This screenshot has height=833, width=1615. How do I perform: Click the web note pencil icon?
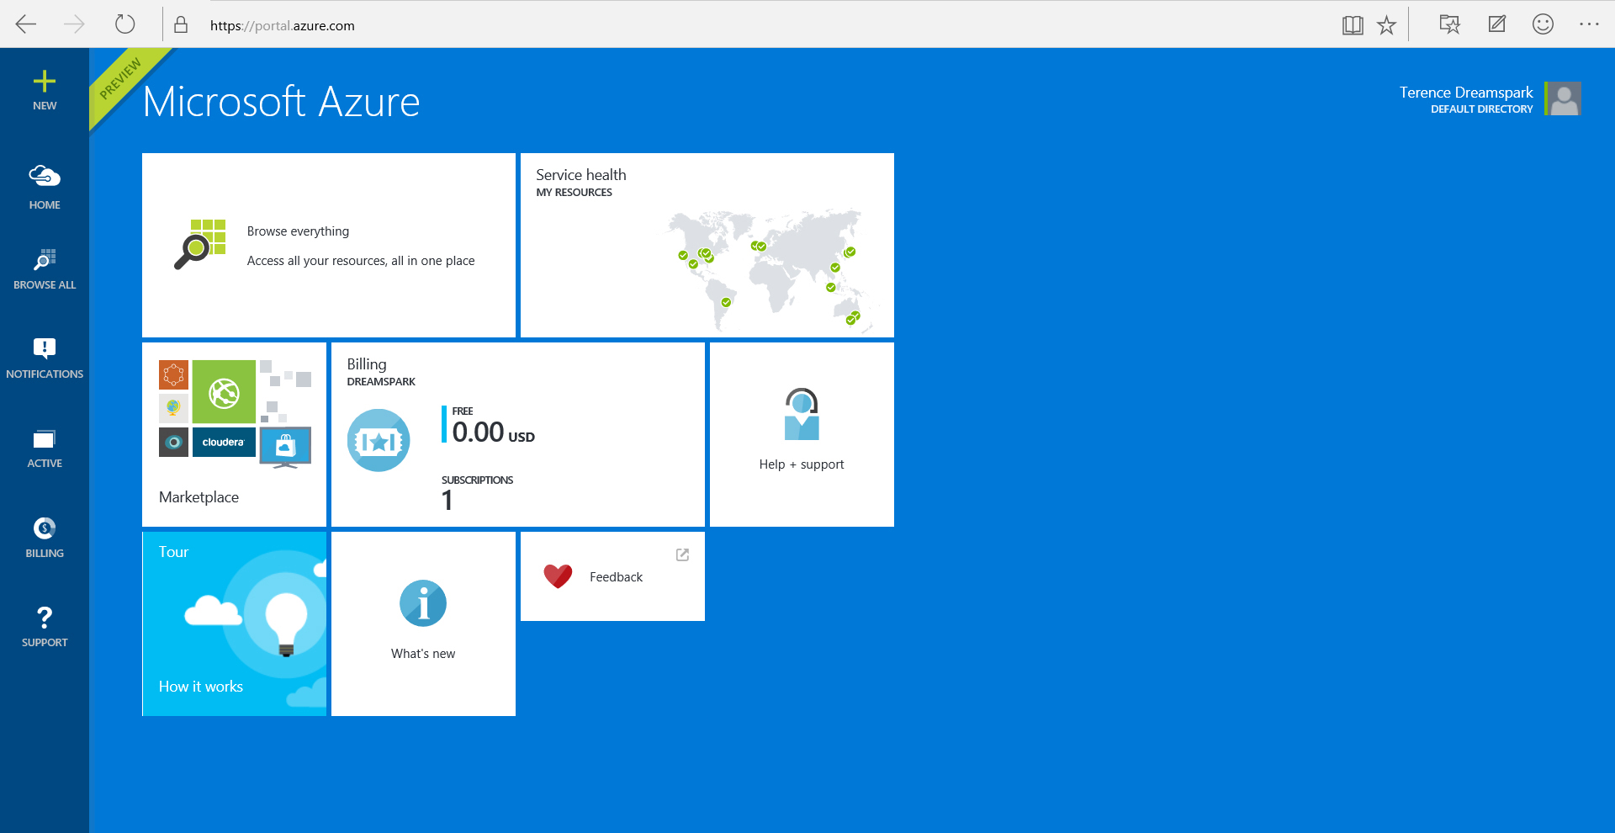click(1497, 24)
